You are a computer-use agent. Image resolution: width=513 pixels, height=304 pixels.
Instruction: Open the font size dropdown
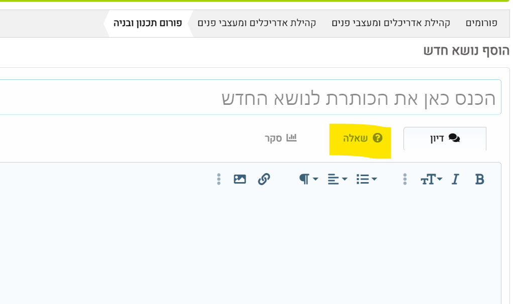click(431, 179)
